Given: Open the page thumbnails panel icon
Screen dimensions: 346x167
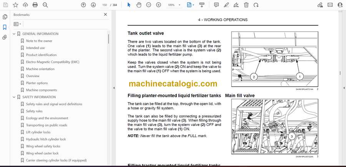Looking at the screenshot, I should pyautogui.click(x=5, y=17).
